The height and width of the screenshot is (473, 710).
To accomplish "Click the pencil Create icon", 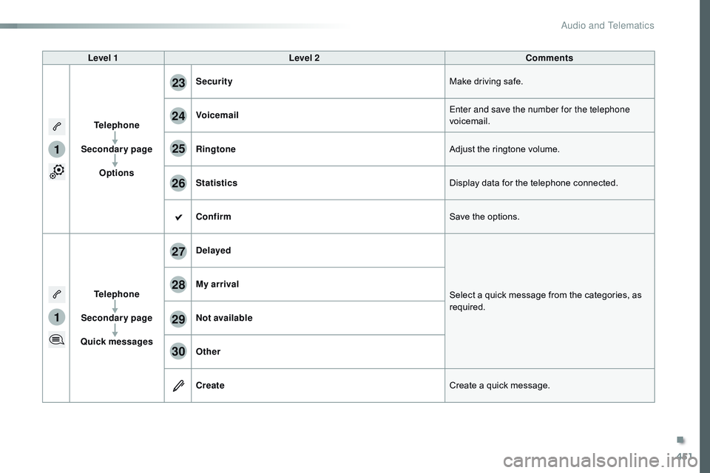I will click(178, 386).
